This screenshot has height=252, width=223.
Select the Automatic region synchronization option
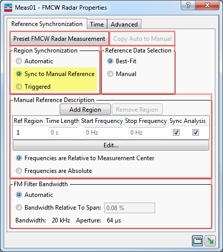tap(19, 61)
